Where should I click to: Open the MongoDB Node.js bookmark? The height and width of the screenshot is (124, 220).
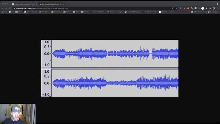click(x=133, y=12)
